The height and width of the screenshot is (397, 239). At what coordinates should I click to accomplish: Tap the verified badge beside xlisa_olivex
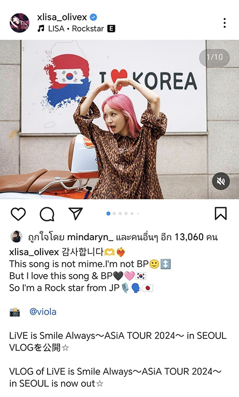tap(93, 17)
